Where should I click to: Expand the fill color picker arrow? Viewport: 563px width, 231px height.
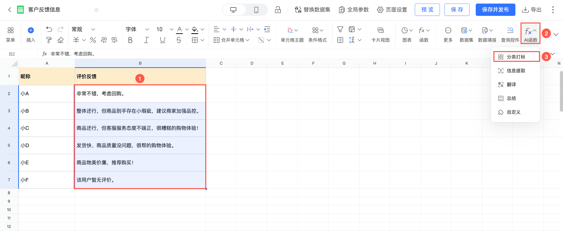pos(202,29)
